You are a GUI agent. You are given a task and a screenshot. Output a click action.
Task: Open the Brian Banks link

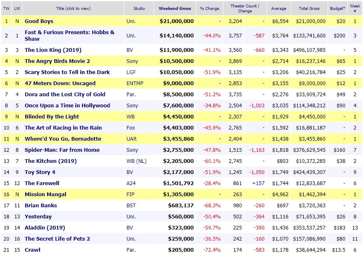tap(41, 206)
